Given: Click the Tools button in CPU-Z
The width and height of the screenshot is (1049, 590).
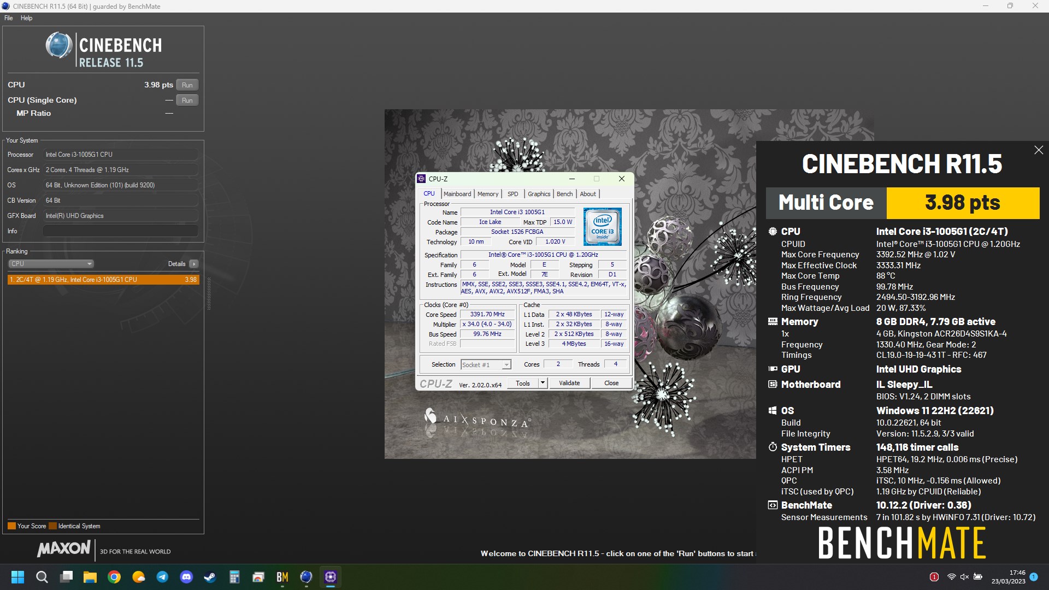Looking at the screenshot, I should click(x=523, y=383).
